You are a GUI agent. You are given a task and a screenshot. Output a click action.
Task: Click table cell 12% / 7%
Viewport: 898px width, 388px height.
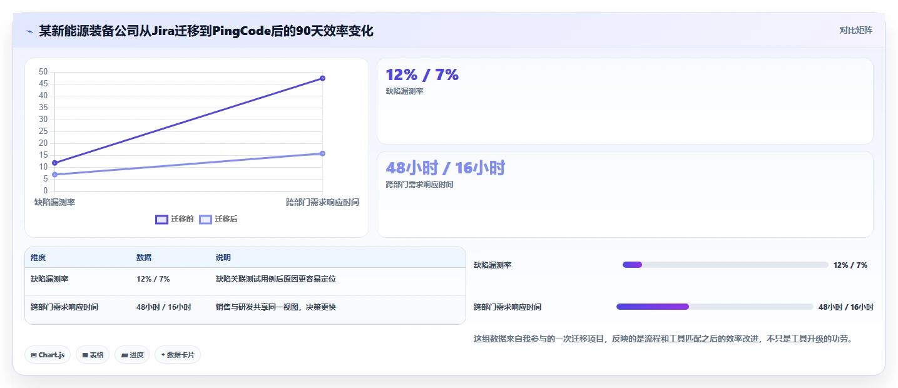[x=153, y=279]
